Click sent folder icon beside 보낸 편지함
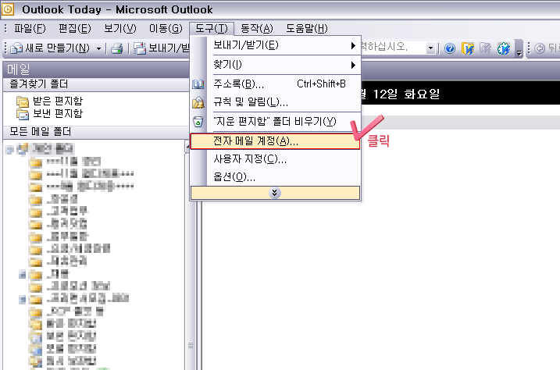 [x=23, y=114]
